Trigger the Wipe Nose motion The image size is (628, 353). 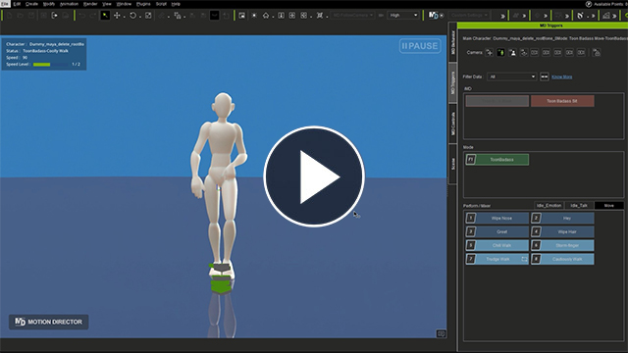[x=497, y=218]
